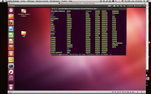Click the Ubuntu sound volume indicator

[124, 6]
